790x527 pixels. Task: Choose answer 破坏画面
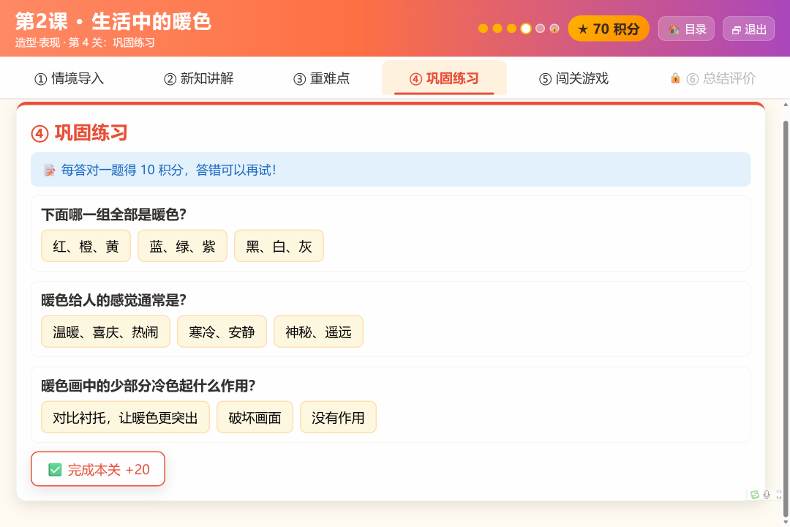(255, 417)
